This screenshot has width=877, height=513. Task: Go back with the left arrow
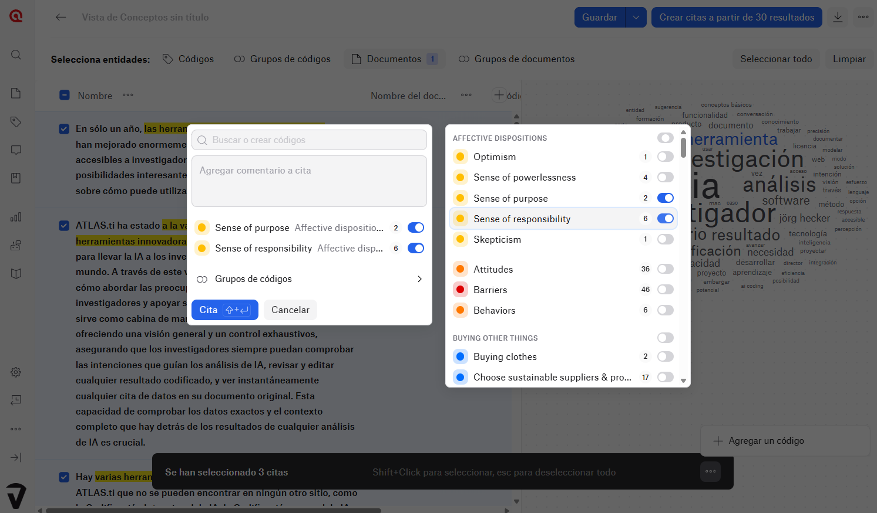coord(61,17)
